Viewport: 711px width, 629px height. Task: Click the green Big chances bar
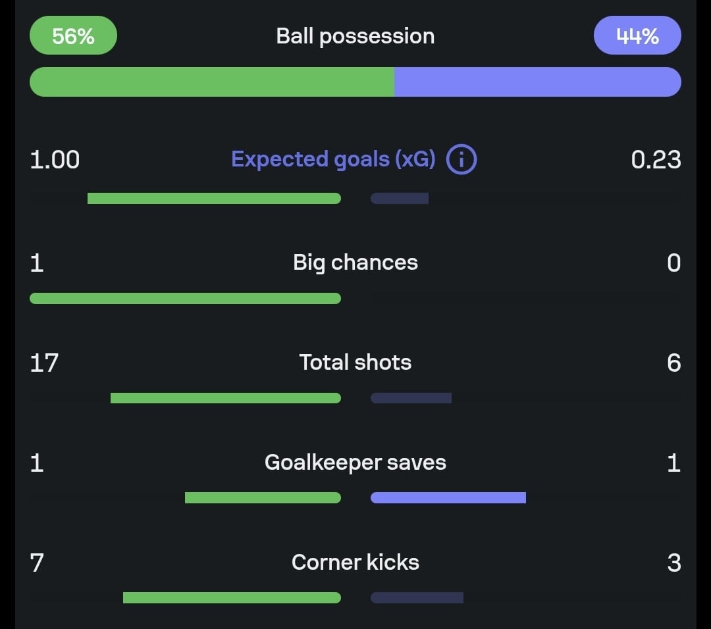(185, 298)
